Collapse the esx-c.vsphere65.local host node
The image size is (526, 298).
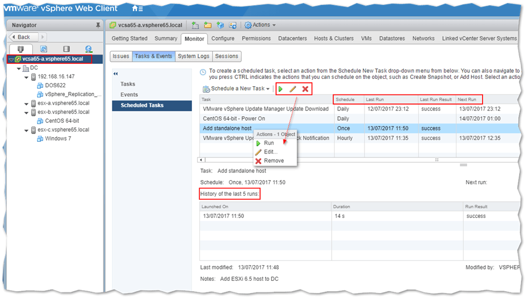tap(26, 131)
